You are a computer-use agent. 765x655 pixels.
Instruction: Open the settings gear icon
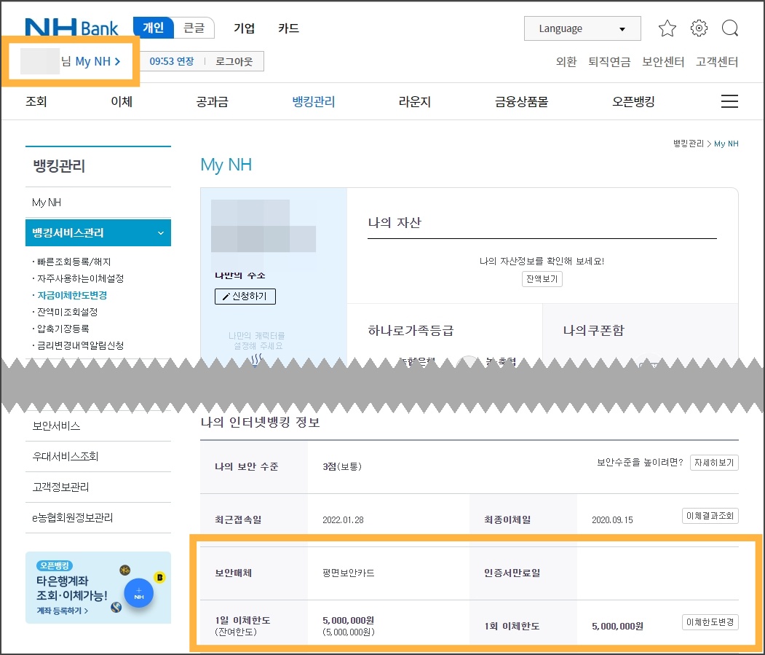[x=699, y=28]
